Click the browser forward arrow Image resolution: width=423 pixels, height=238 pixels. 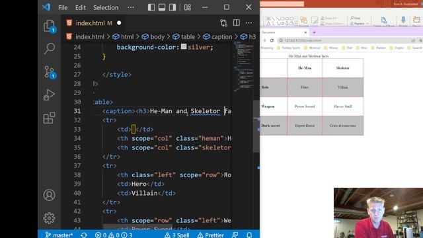click(264, 40)
